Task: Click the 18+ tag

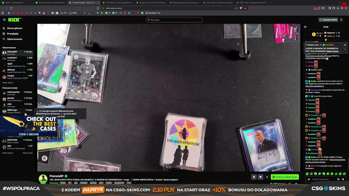Action: [x=70, y=183]
